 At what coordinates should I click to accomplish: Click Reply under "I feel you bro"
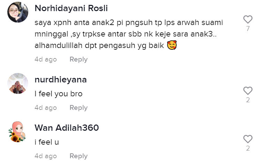pyautogui.click(x=78, y=108)
